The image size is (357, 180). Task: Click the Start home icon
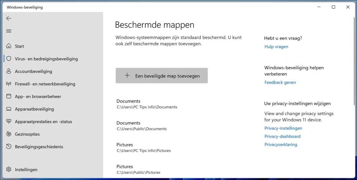pos(9,46)
